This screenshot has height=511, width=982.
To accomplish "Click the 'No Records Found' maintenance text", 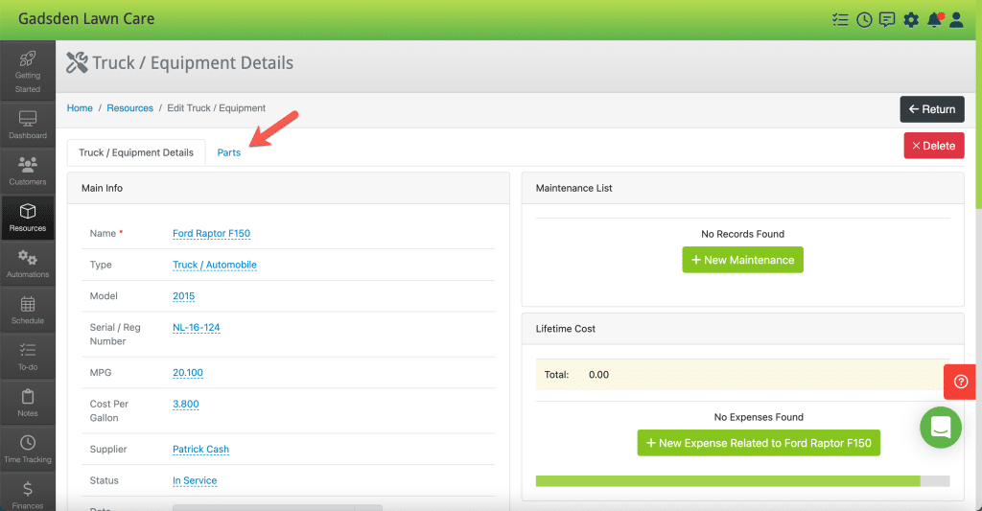I will (x=742, y=234).
